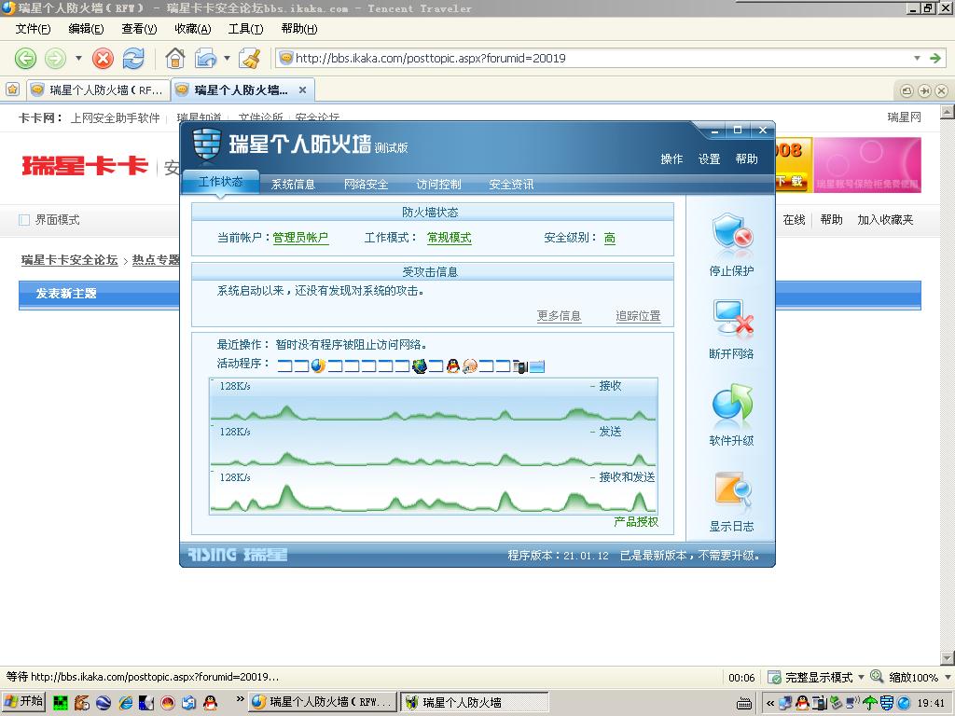Screen dimensions: 955x716
Task: Switch to the 网络安全 tab
Action: pos(366,185)
